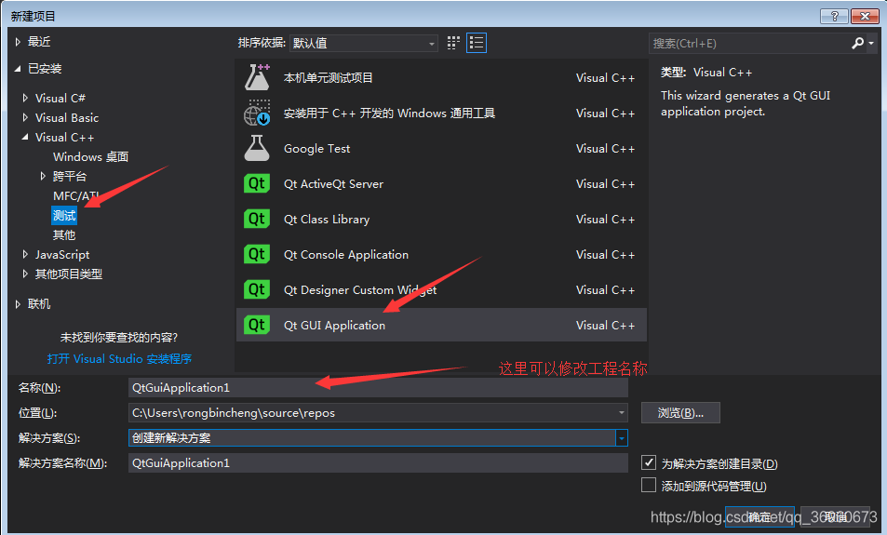This screenshot has height=535, width=887.
Task: Expand the 联机 (Online) node
Action: pos(18,304)
